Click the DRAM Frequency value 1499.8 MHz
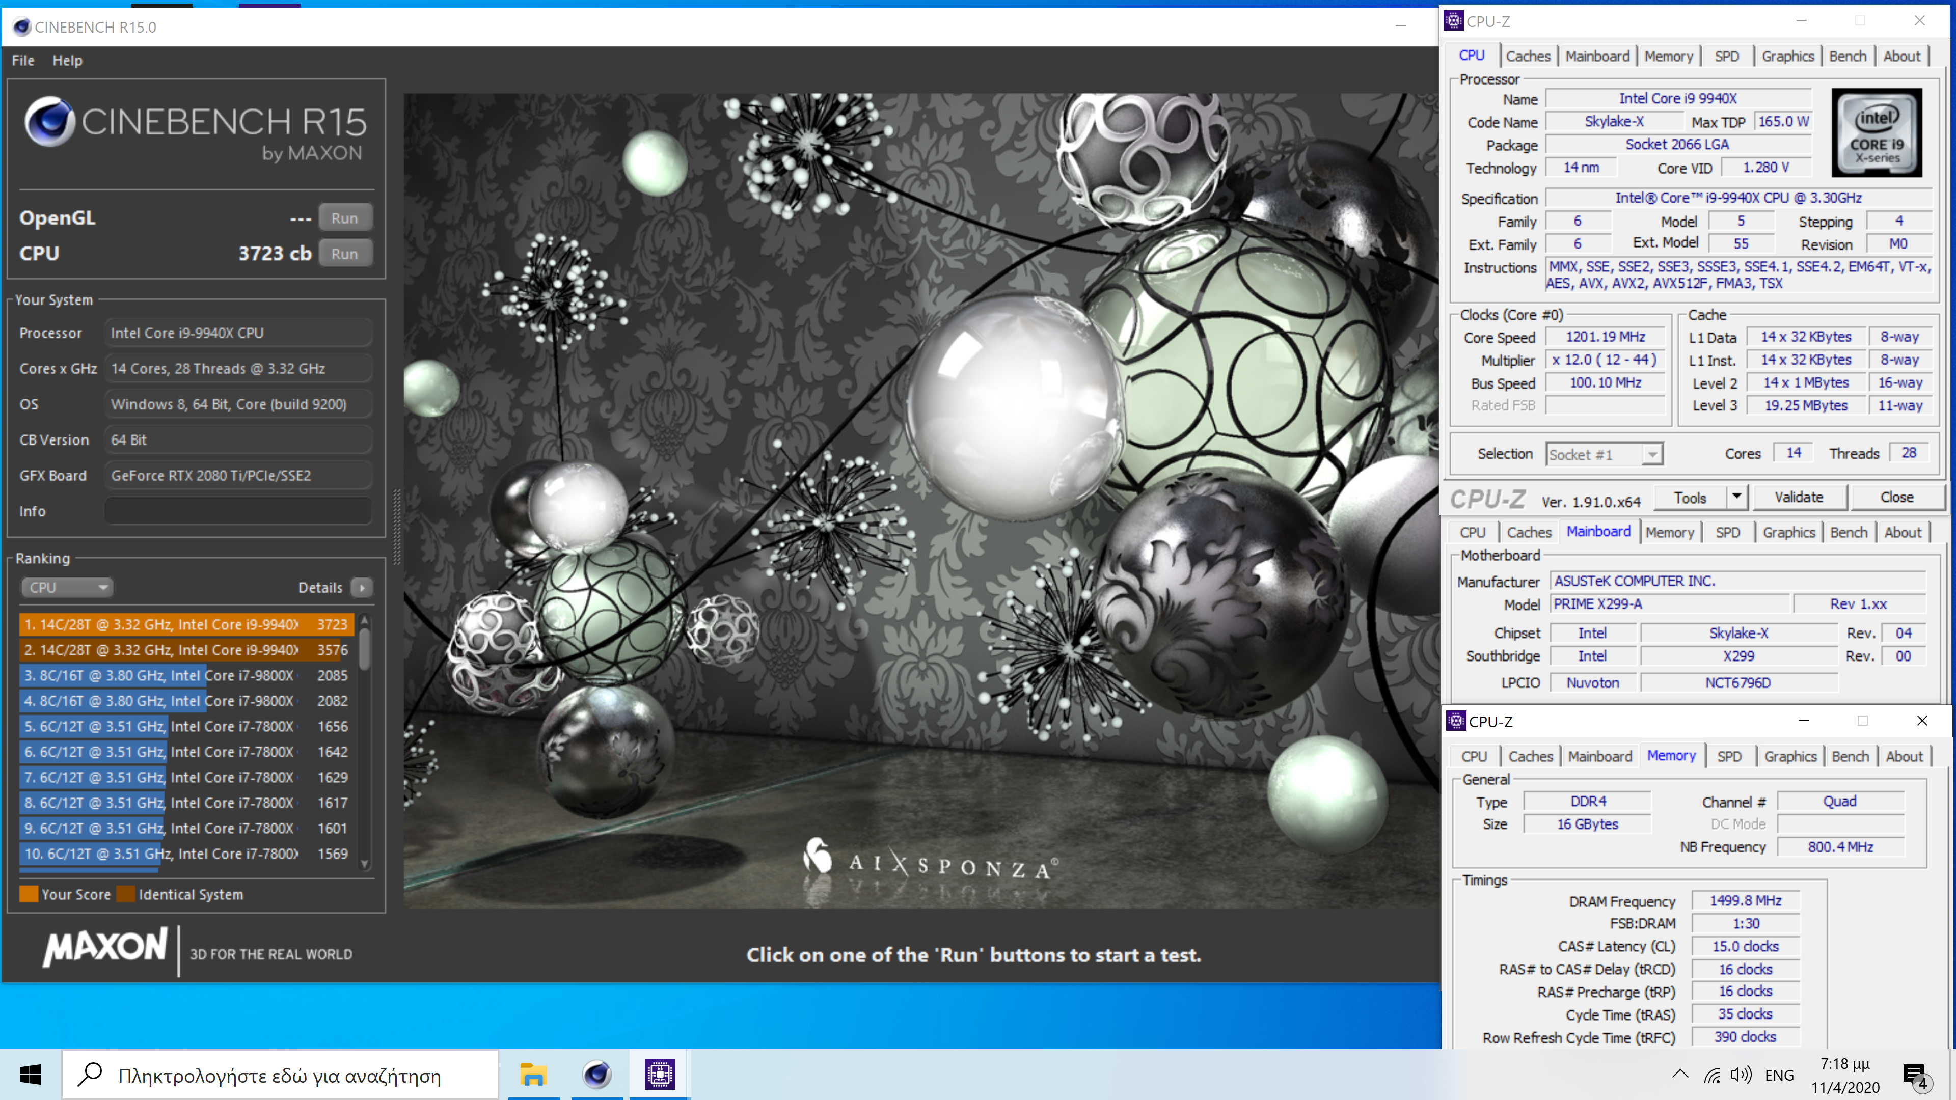The image size is (1956, 1100). (x=1745, y=900)
